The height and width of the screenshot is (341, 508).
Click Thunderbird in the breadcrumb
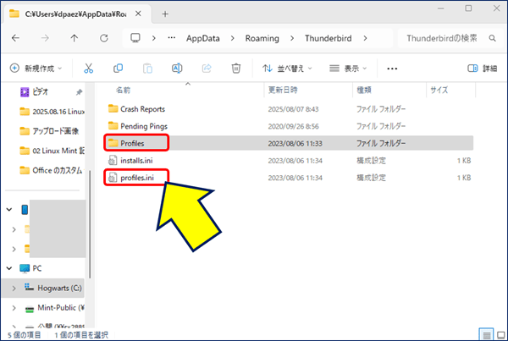point(328,38)
